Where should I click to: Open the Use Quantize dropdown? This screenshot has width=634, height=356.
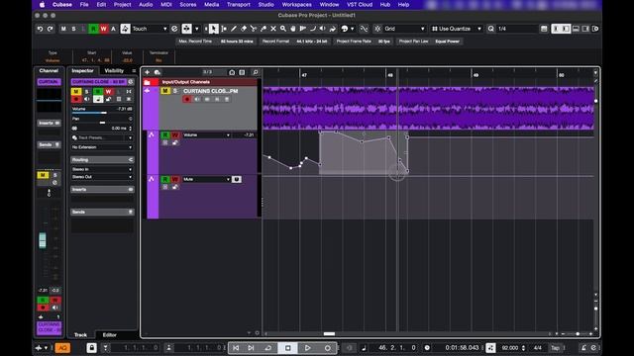click(457, 29)
